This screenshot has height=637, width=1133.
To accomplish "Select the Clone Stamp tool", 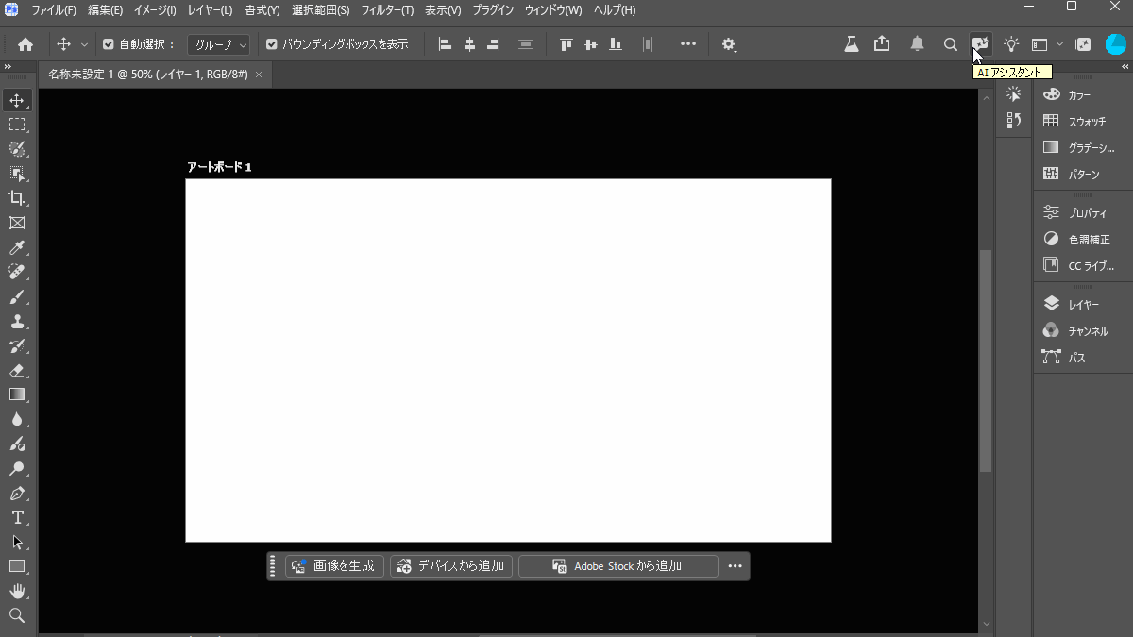I will pos(17,321).
